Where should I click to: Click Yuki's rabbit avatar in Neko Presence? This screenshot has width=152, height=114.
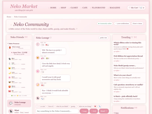pyautogui.click(x=10, y=64)
